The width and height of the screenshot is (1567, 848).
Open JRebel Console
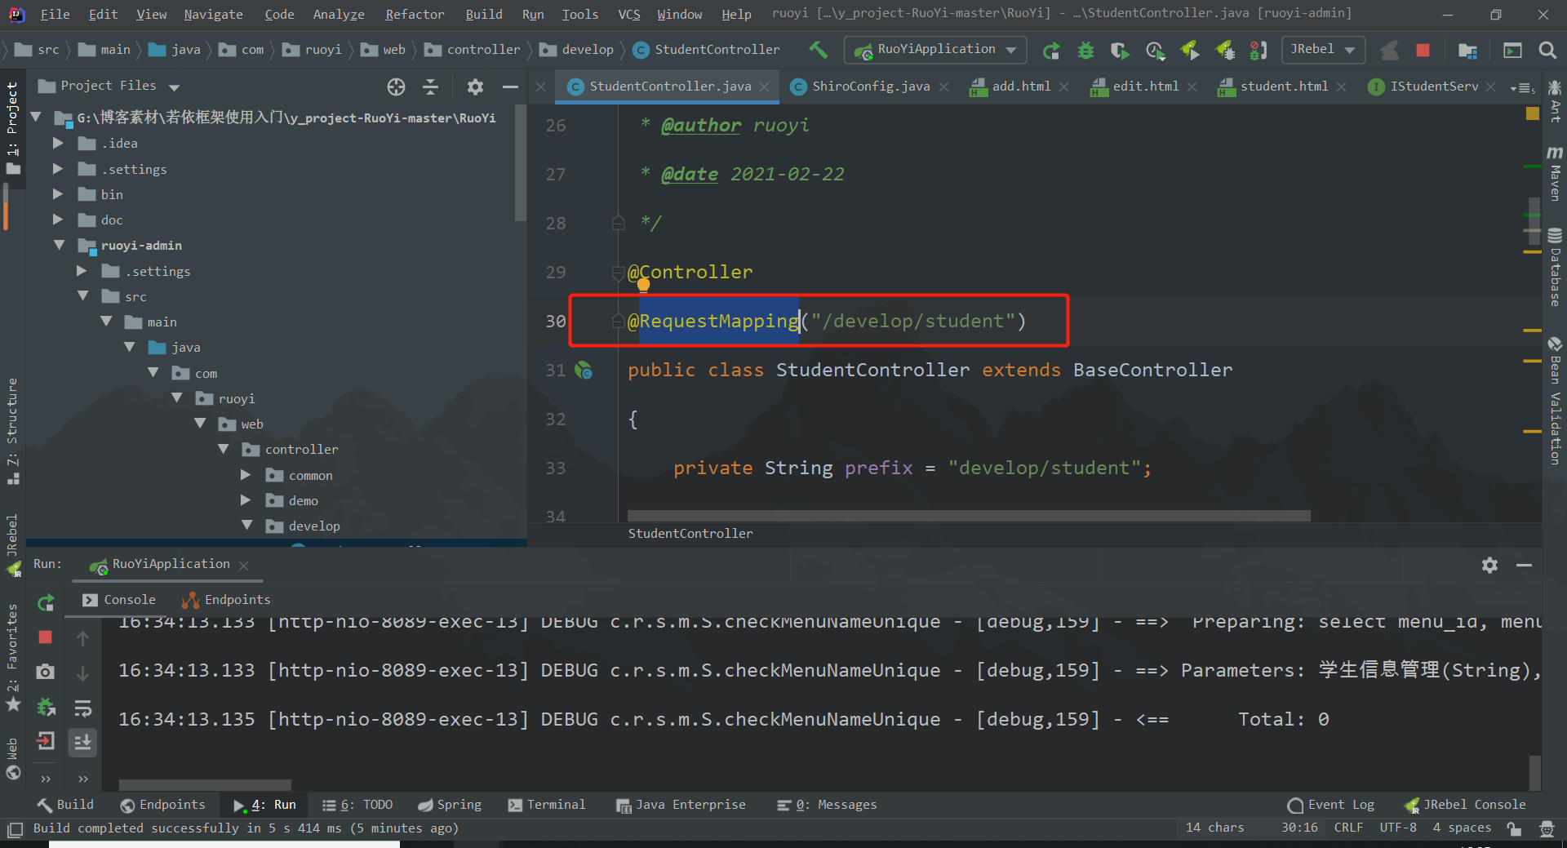coord(1464,805)
